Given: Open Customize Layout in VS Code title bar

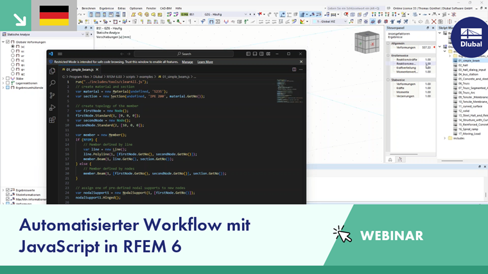Looking at the screenshot, I should tap(268, 54).
